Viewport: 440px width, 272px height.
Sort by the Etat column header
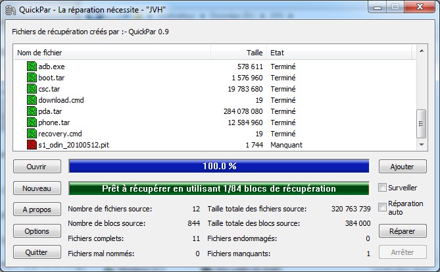339,53
